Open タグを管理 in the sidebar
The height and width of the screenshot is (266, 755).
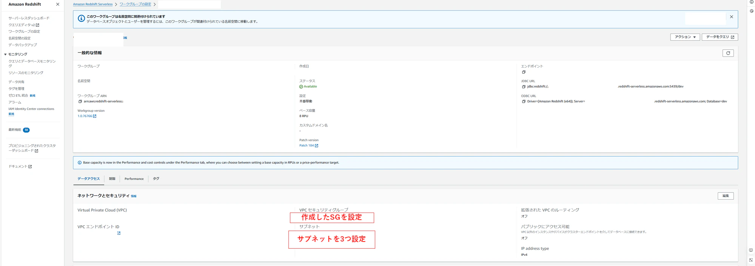[x=16, y=89]
